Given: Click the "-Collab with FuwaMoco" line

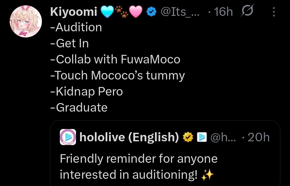Looking at the screenshot, I should click(115, 59).
